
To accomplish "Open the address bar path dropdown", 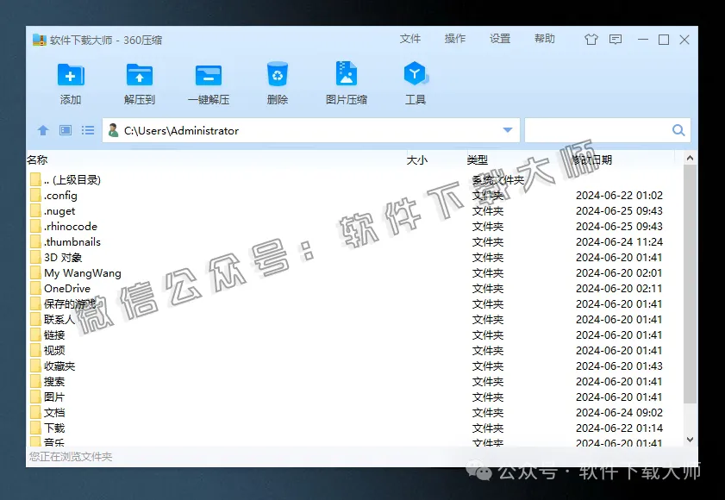I will pos(509,130).
